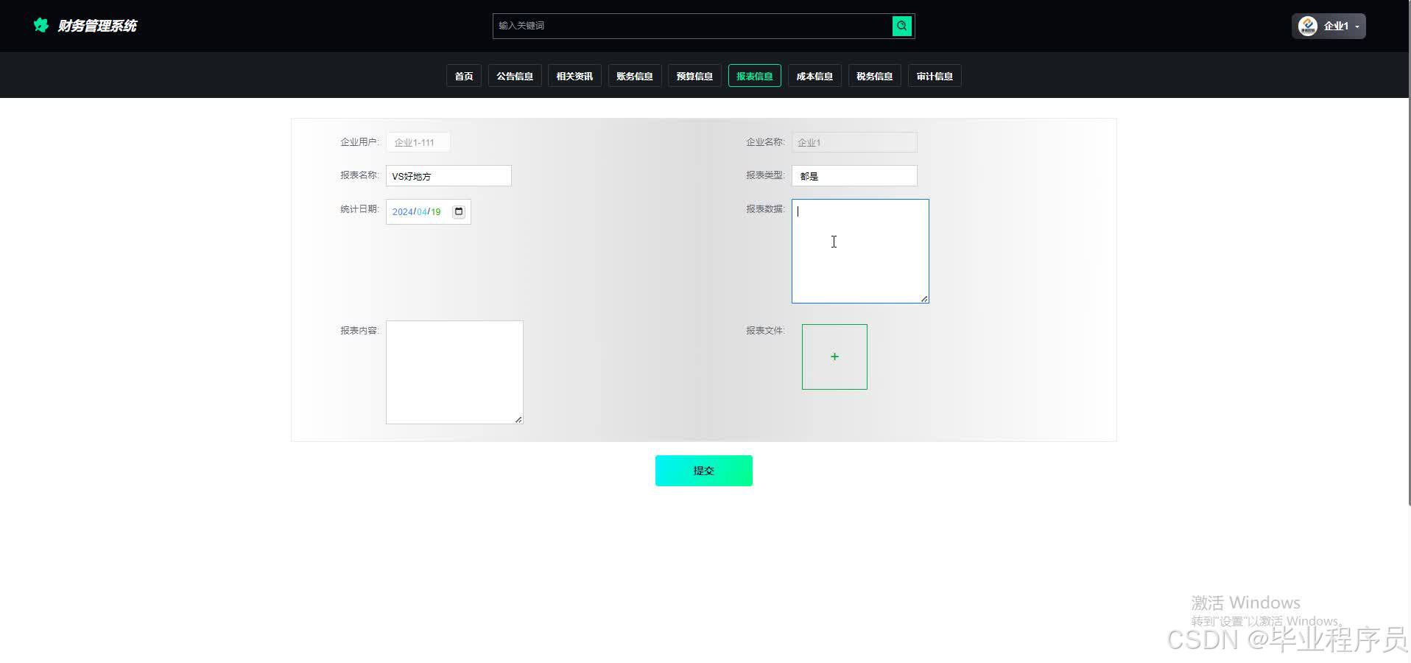This screenshot has height=663, width=1411.
Task: Switch to the 相关资讯 tab
Action: click(574, 76)
